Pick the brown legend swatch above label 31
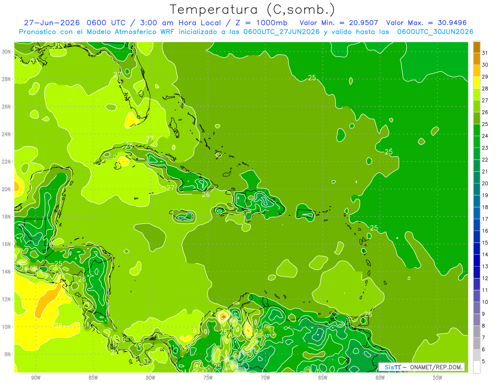The image size is (496, 383). pyautogui.click(x=477, y=47)
